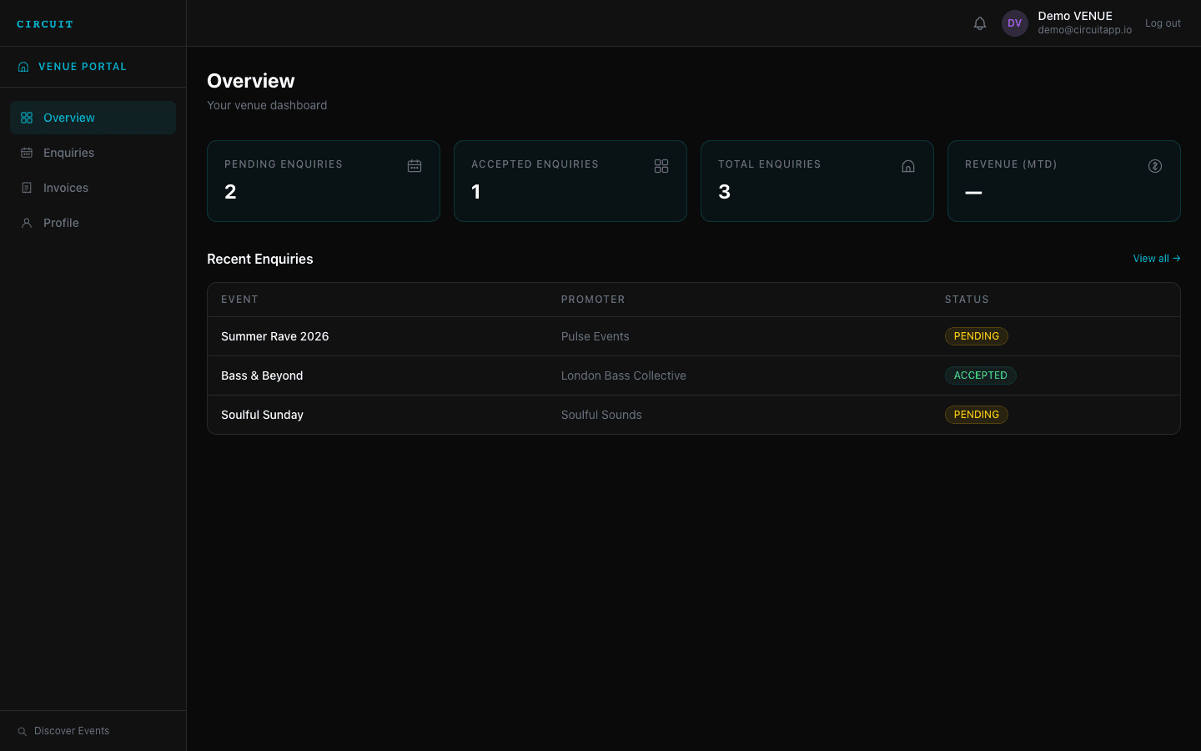Select the Soulful Sunday event
This screenshot has height=751, width=1201.
pos(262,415)
